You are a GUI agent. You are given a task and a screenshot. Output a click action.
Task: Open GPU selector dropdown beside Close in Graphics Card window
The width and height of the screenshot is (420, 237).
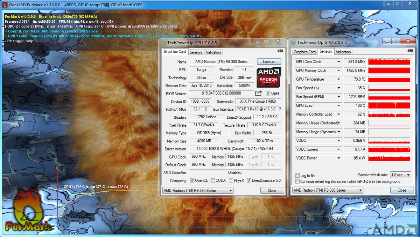coord(198,191)
